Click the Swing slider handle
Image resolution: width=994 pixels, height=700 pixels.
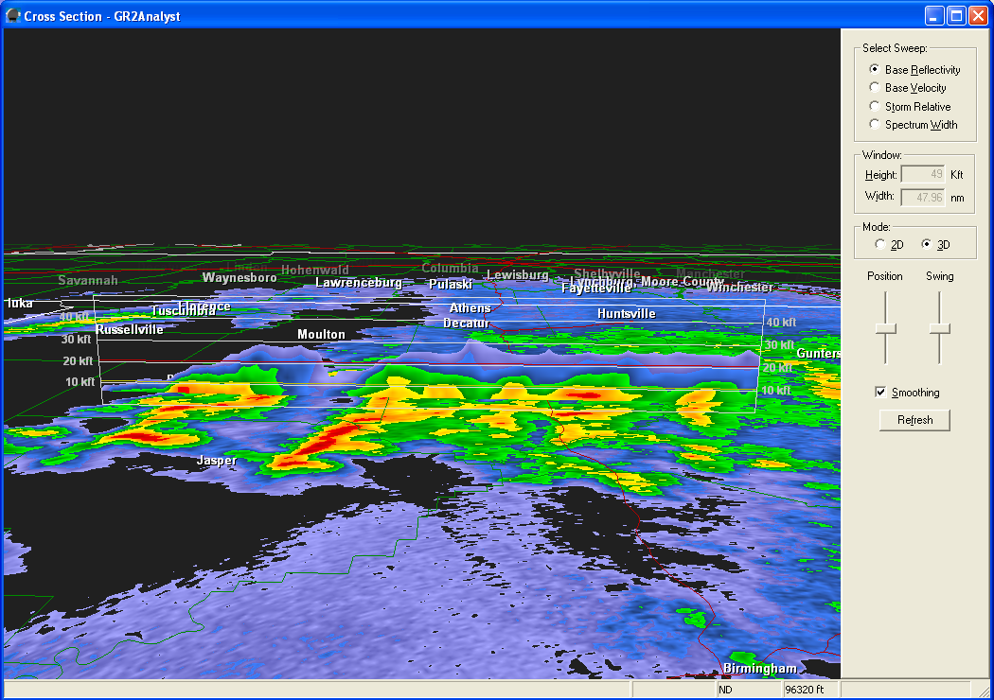939,328
